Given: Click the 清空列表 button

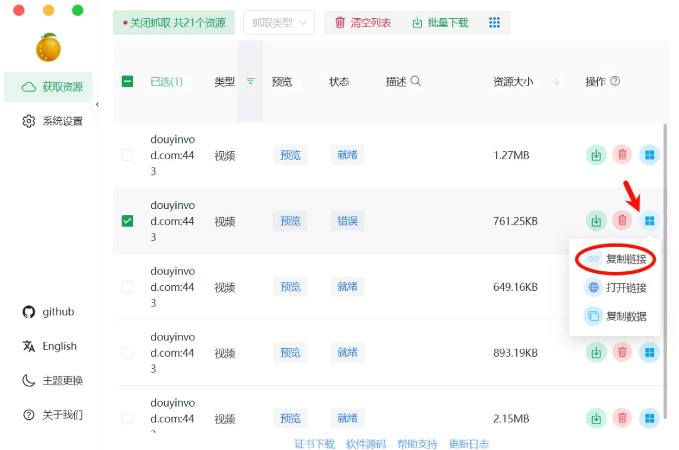Looking at the screenshot, I should (x=363, y=23).
